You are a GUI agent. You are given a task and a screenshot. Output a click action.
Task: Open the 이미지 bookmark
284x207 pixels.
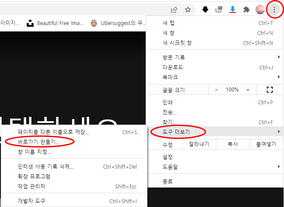(x=10, y=23)
